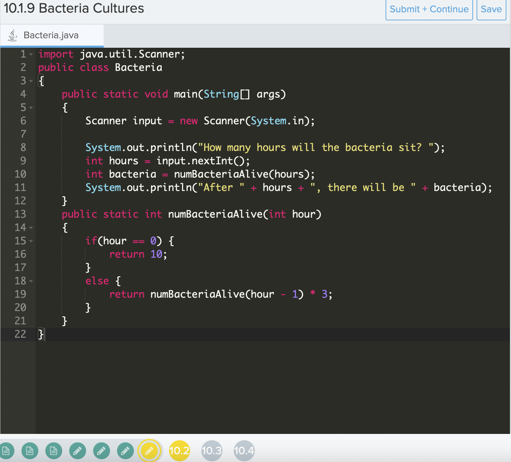Click "input.nextInt();" on line 9
Viewport: 511px width, 462px height.
pos(203,161)
